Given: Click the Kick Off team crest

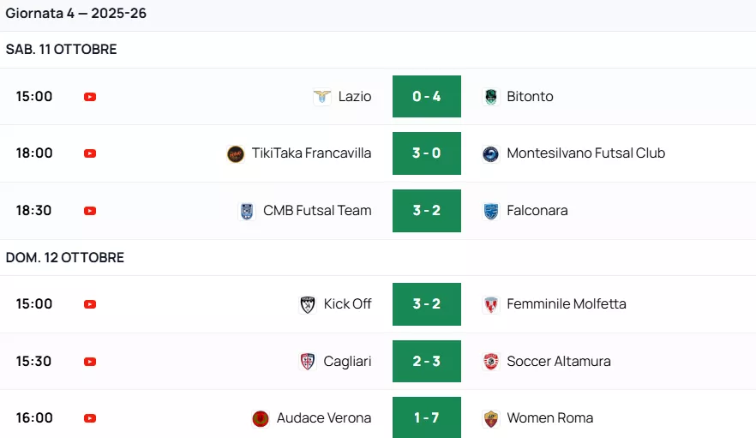Looking at the screenshot, I should click(x=308, y=304).
